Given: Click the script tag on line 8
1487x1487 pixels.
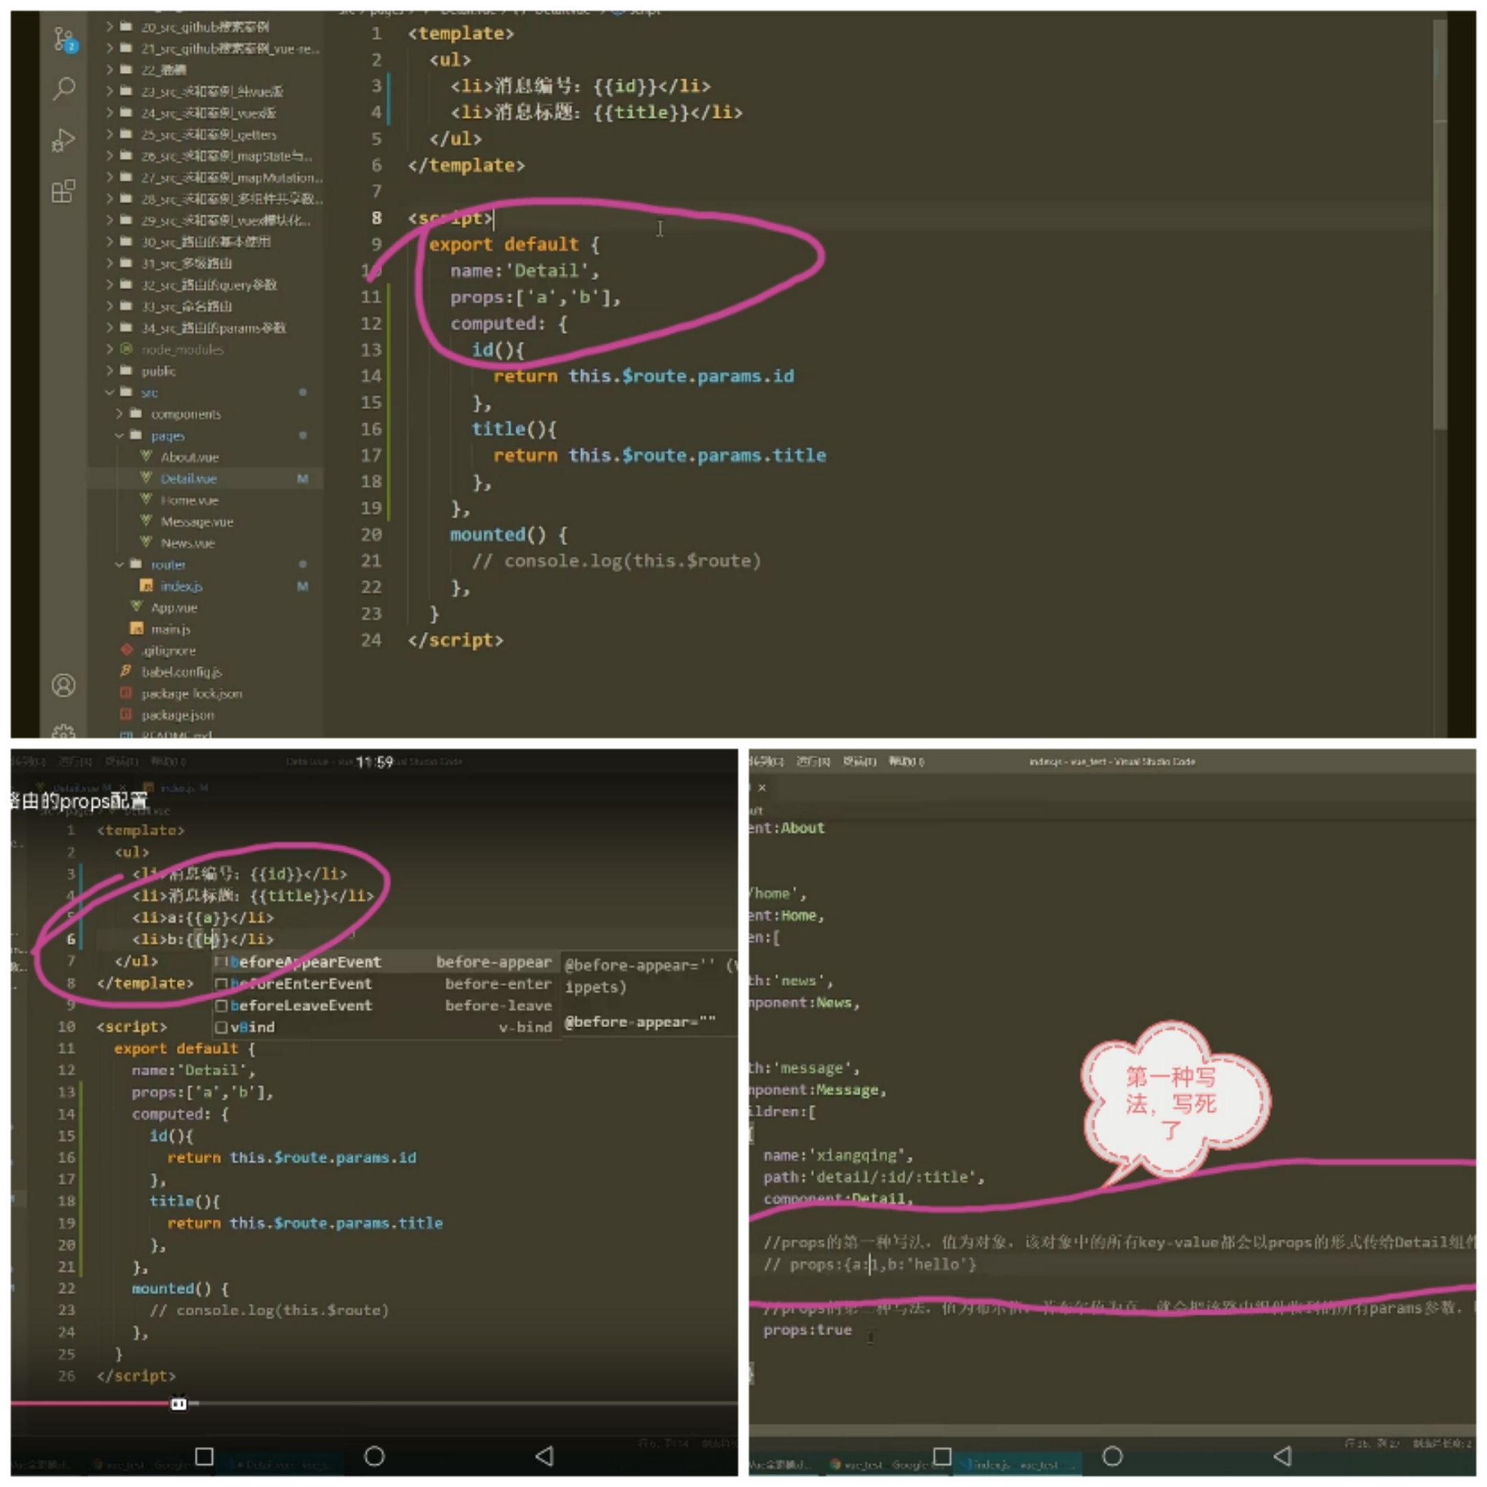Looking at the screenshot, I should 450,218.
